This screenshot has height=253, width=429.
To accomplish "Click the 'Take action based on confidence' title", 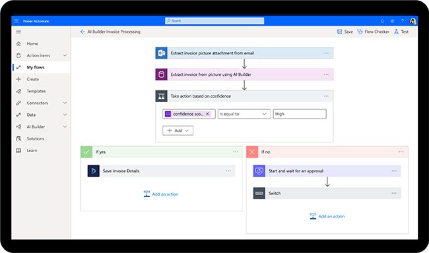I will 201,96.
